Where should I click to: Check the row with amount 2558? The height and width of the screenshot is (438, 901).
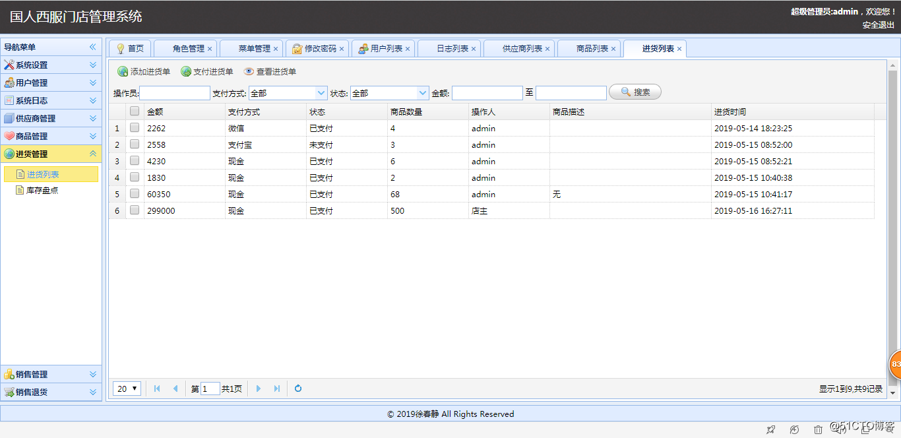point(135,144)
